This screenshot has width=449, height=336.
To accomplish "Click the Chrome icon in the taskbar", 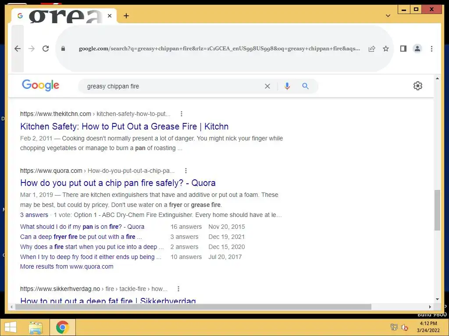I will point(62,327).
